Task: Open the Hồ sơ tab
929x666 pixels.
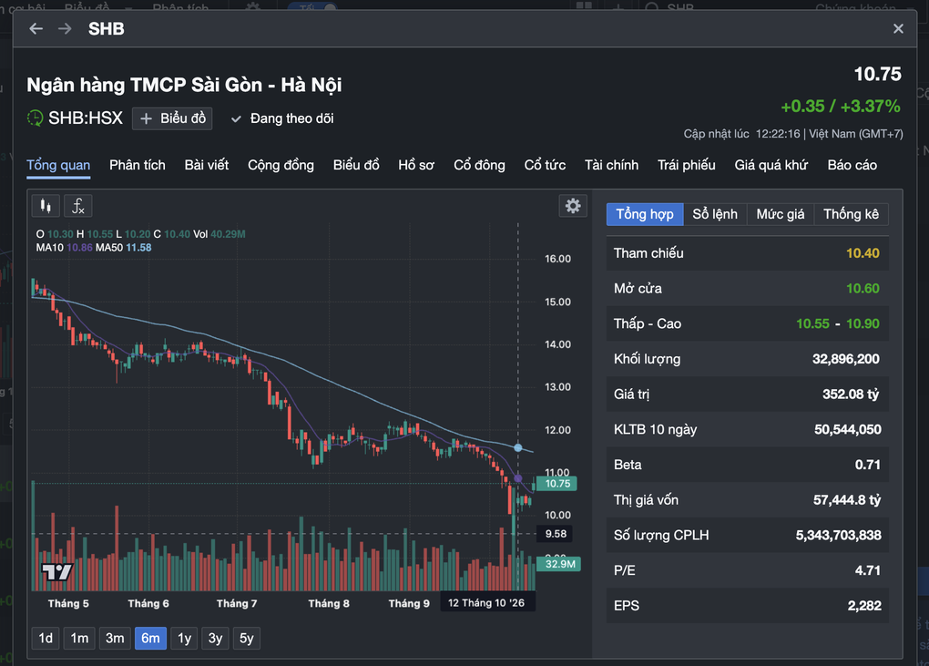Action: point(416,165)
